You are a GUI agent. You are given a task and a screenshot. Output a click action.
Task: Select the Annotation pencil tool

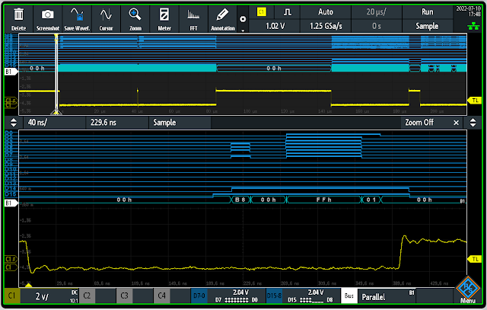pyautogui.click(x=221, y=17)
